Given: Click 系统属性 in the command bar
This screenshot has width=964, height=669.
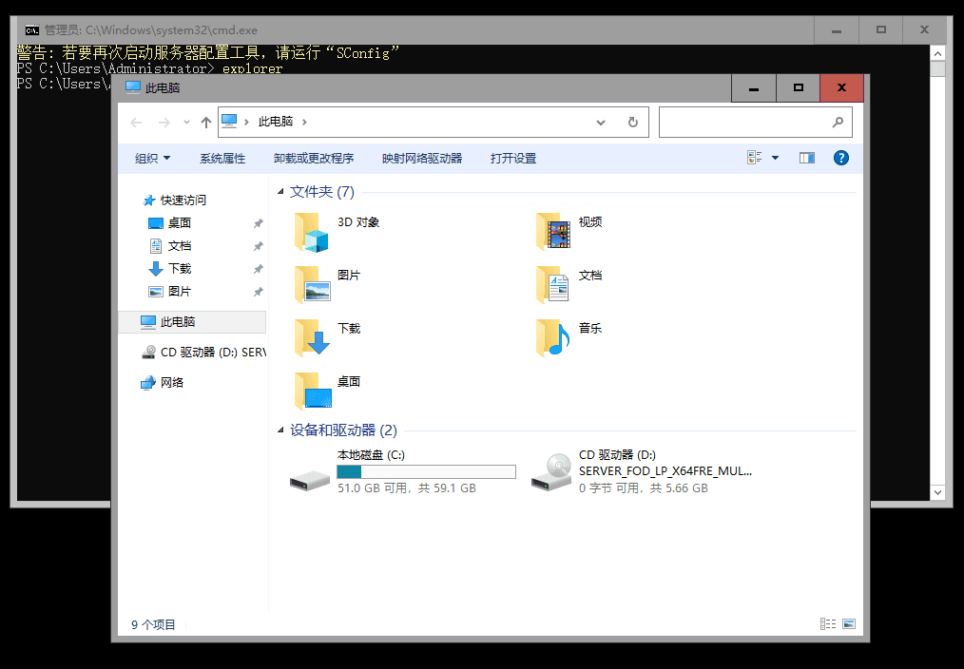Looking at the screenshot, I should click(x=222, y=159).
